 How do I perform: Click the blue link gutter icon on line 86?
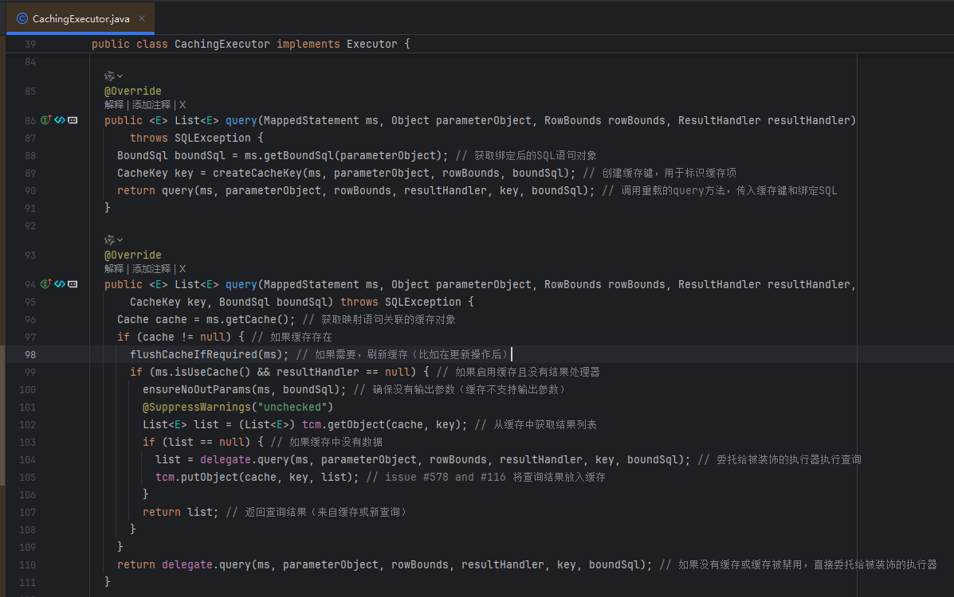[x=60, y=120]
